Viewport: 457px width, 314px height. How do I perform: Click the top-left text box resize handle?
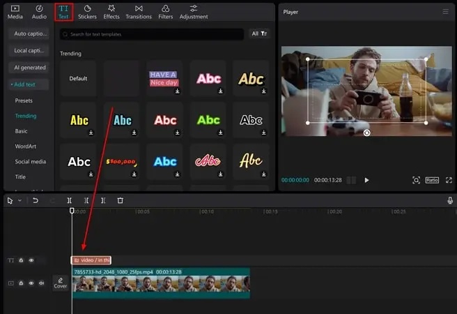point(308,59)
